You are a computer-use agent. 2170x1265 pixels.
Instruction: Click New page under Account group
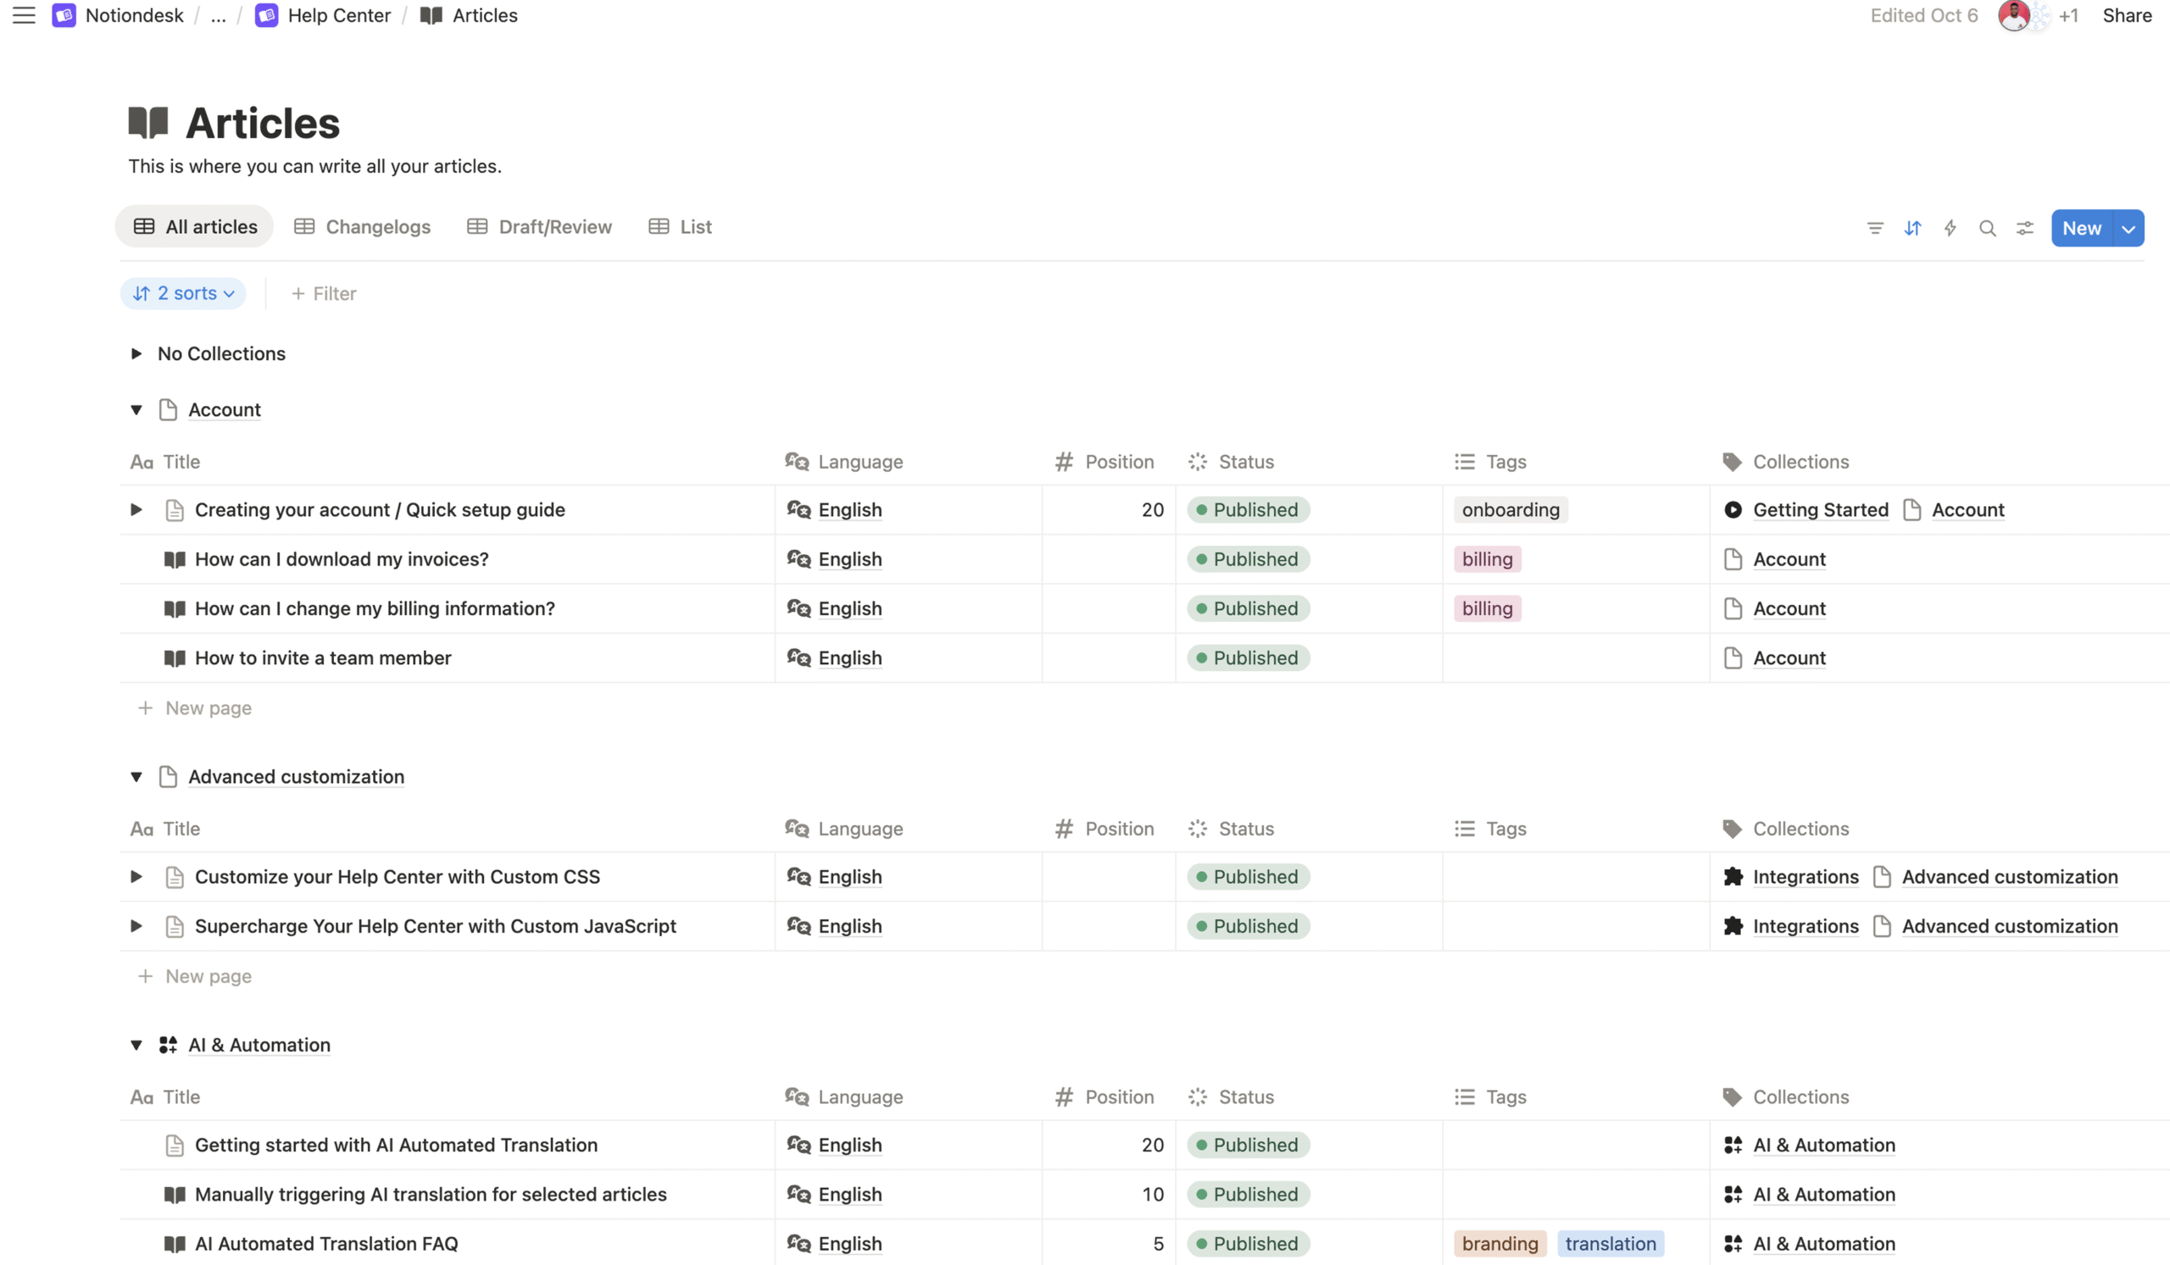click(x=208, y=707)
